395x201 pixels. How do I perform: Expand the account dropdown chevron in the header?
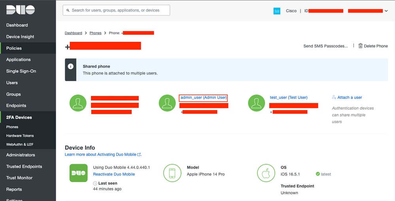[x=386, y=11]
